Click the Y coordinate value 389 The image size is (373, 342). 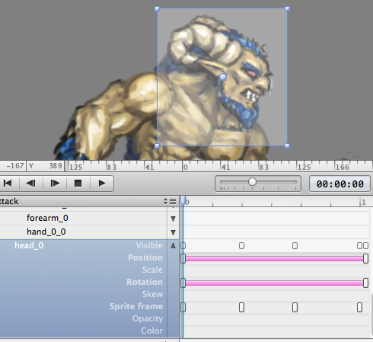point(56,166)
